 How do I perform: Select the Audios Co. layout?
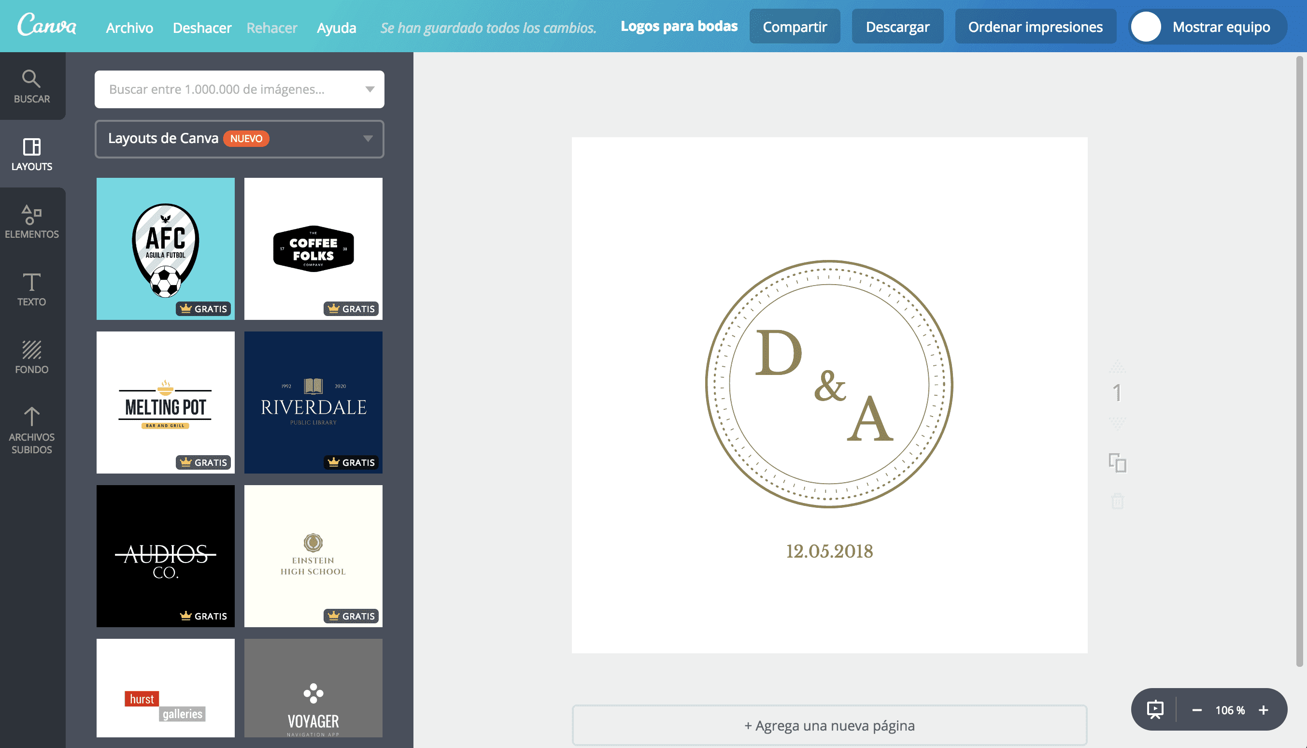tap(165, 556)
